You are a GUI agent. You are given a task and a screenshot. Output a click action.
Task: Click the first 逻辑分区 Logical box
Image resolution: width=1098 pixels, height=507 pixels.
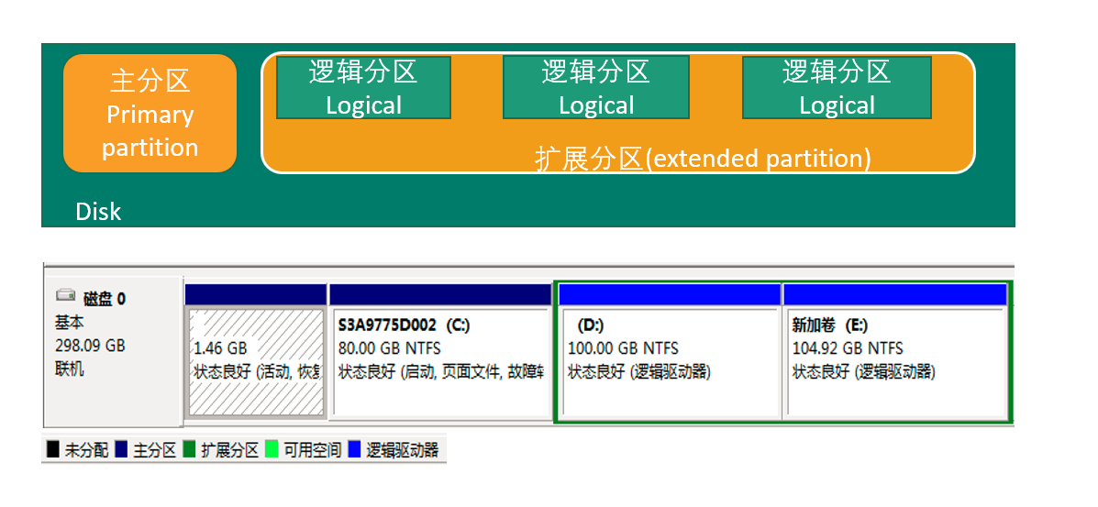(363, 87)
